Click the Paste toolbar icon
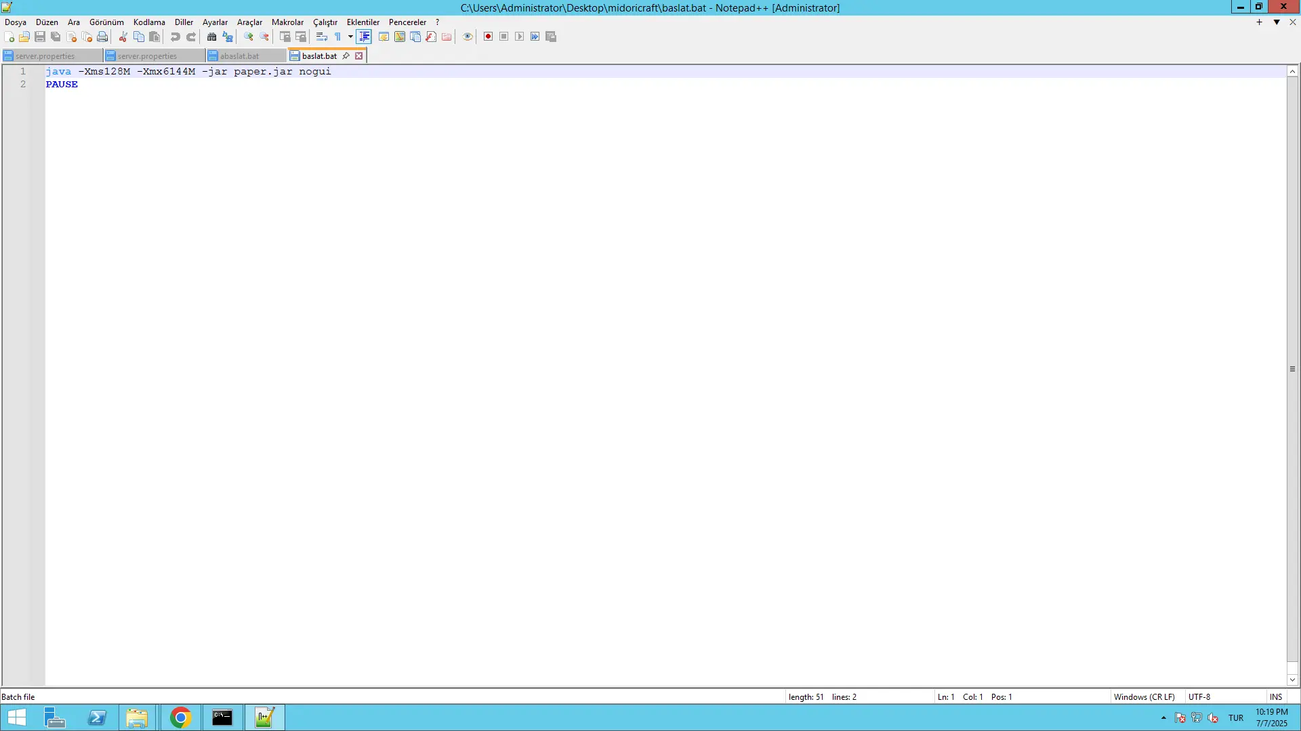 [154, 37]
